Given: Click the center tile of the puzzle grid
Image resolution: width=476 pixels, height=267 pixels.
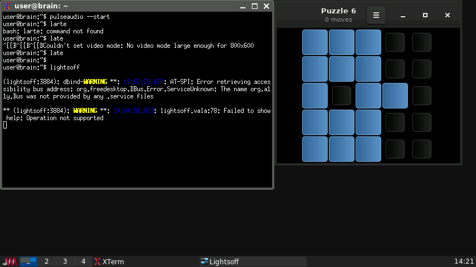Looking at the screenshot, I should point(368,96).
